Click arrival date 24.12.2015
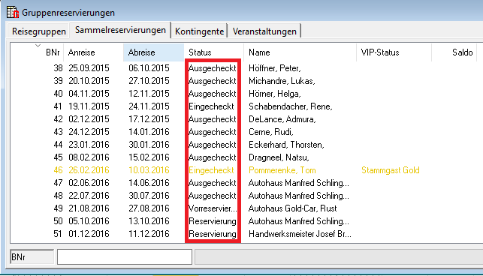Screen dimensions: 483x276 tap(89, 132)
